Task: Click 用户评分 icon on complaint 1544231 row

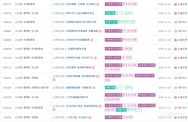Action: click(x=175, y=78)
